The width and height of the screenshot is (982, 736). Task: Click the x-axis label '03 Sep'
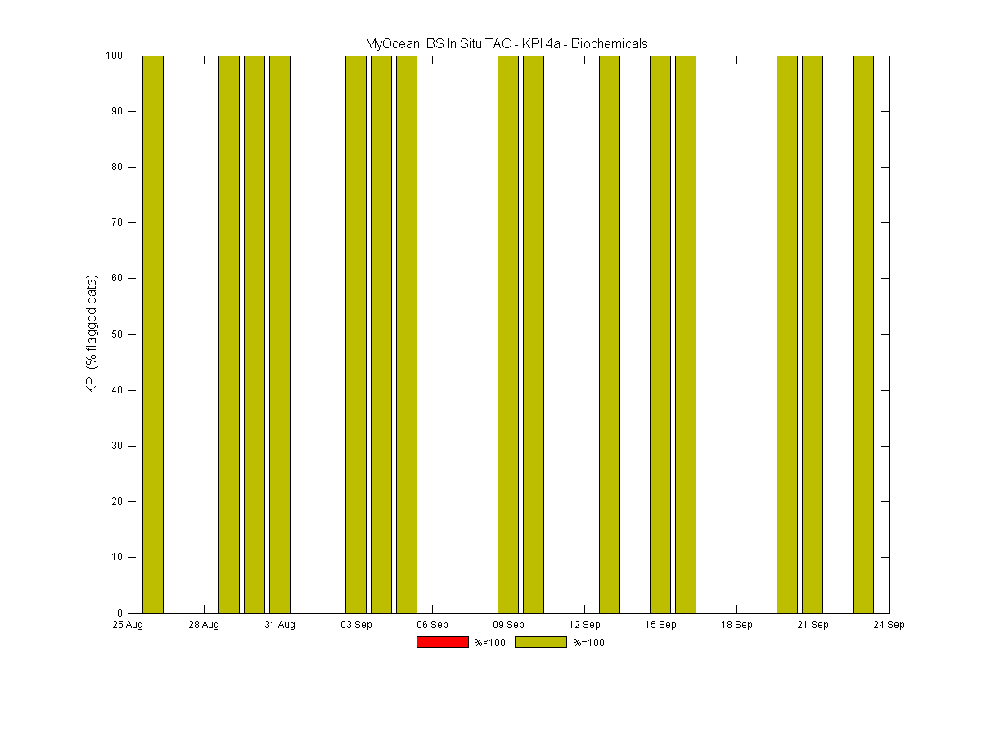[356, 625]
